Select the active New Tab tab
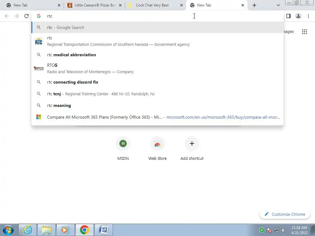The width and height of the screenshot is (315, 236). click(217, 5)
